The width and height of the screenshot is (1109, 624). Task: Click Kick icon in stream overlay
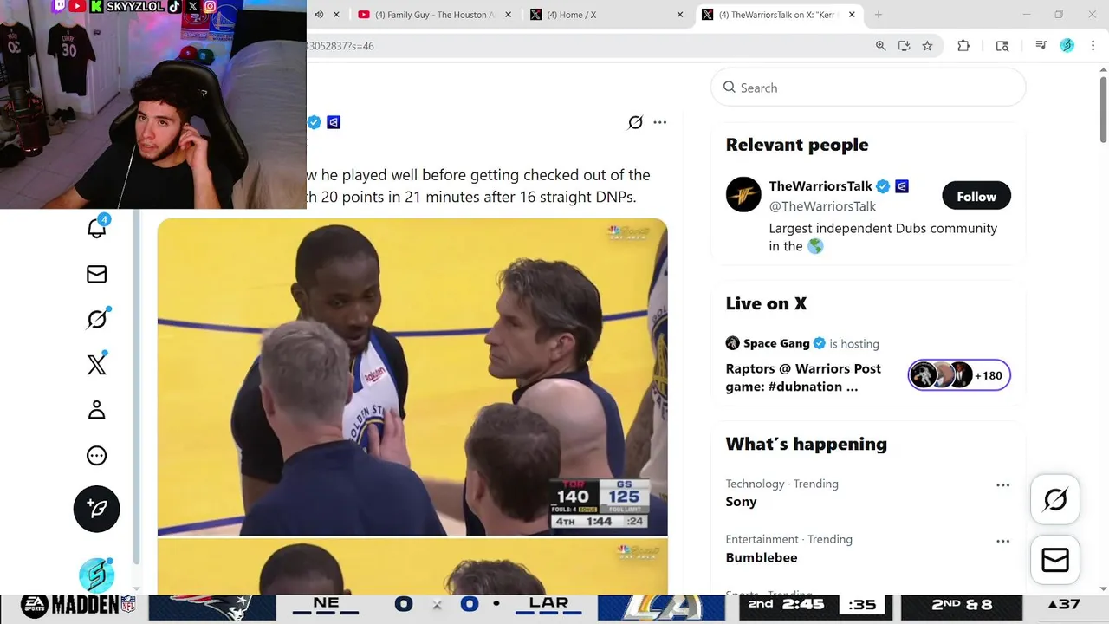click(x=97, y=6)
